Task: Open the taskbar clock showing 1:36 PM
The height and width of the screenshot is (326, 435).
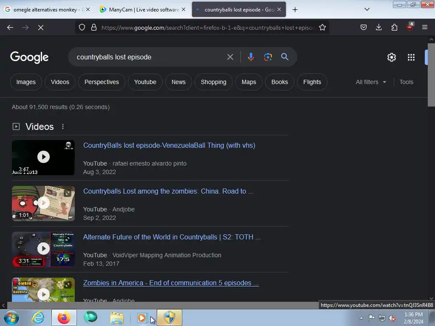Action: click(x=413, y=318)
